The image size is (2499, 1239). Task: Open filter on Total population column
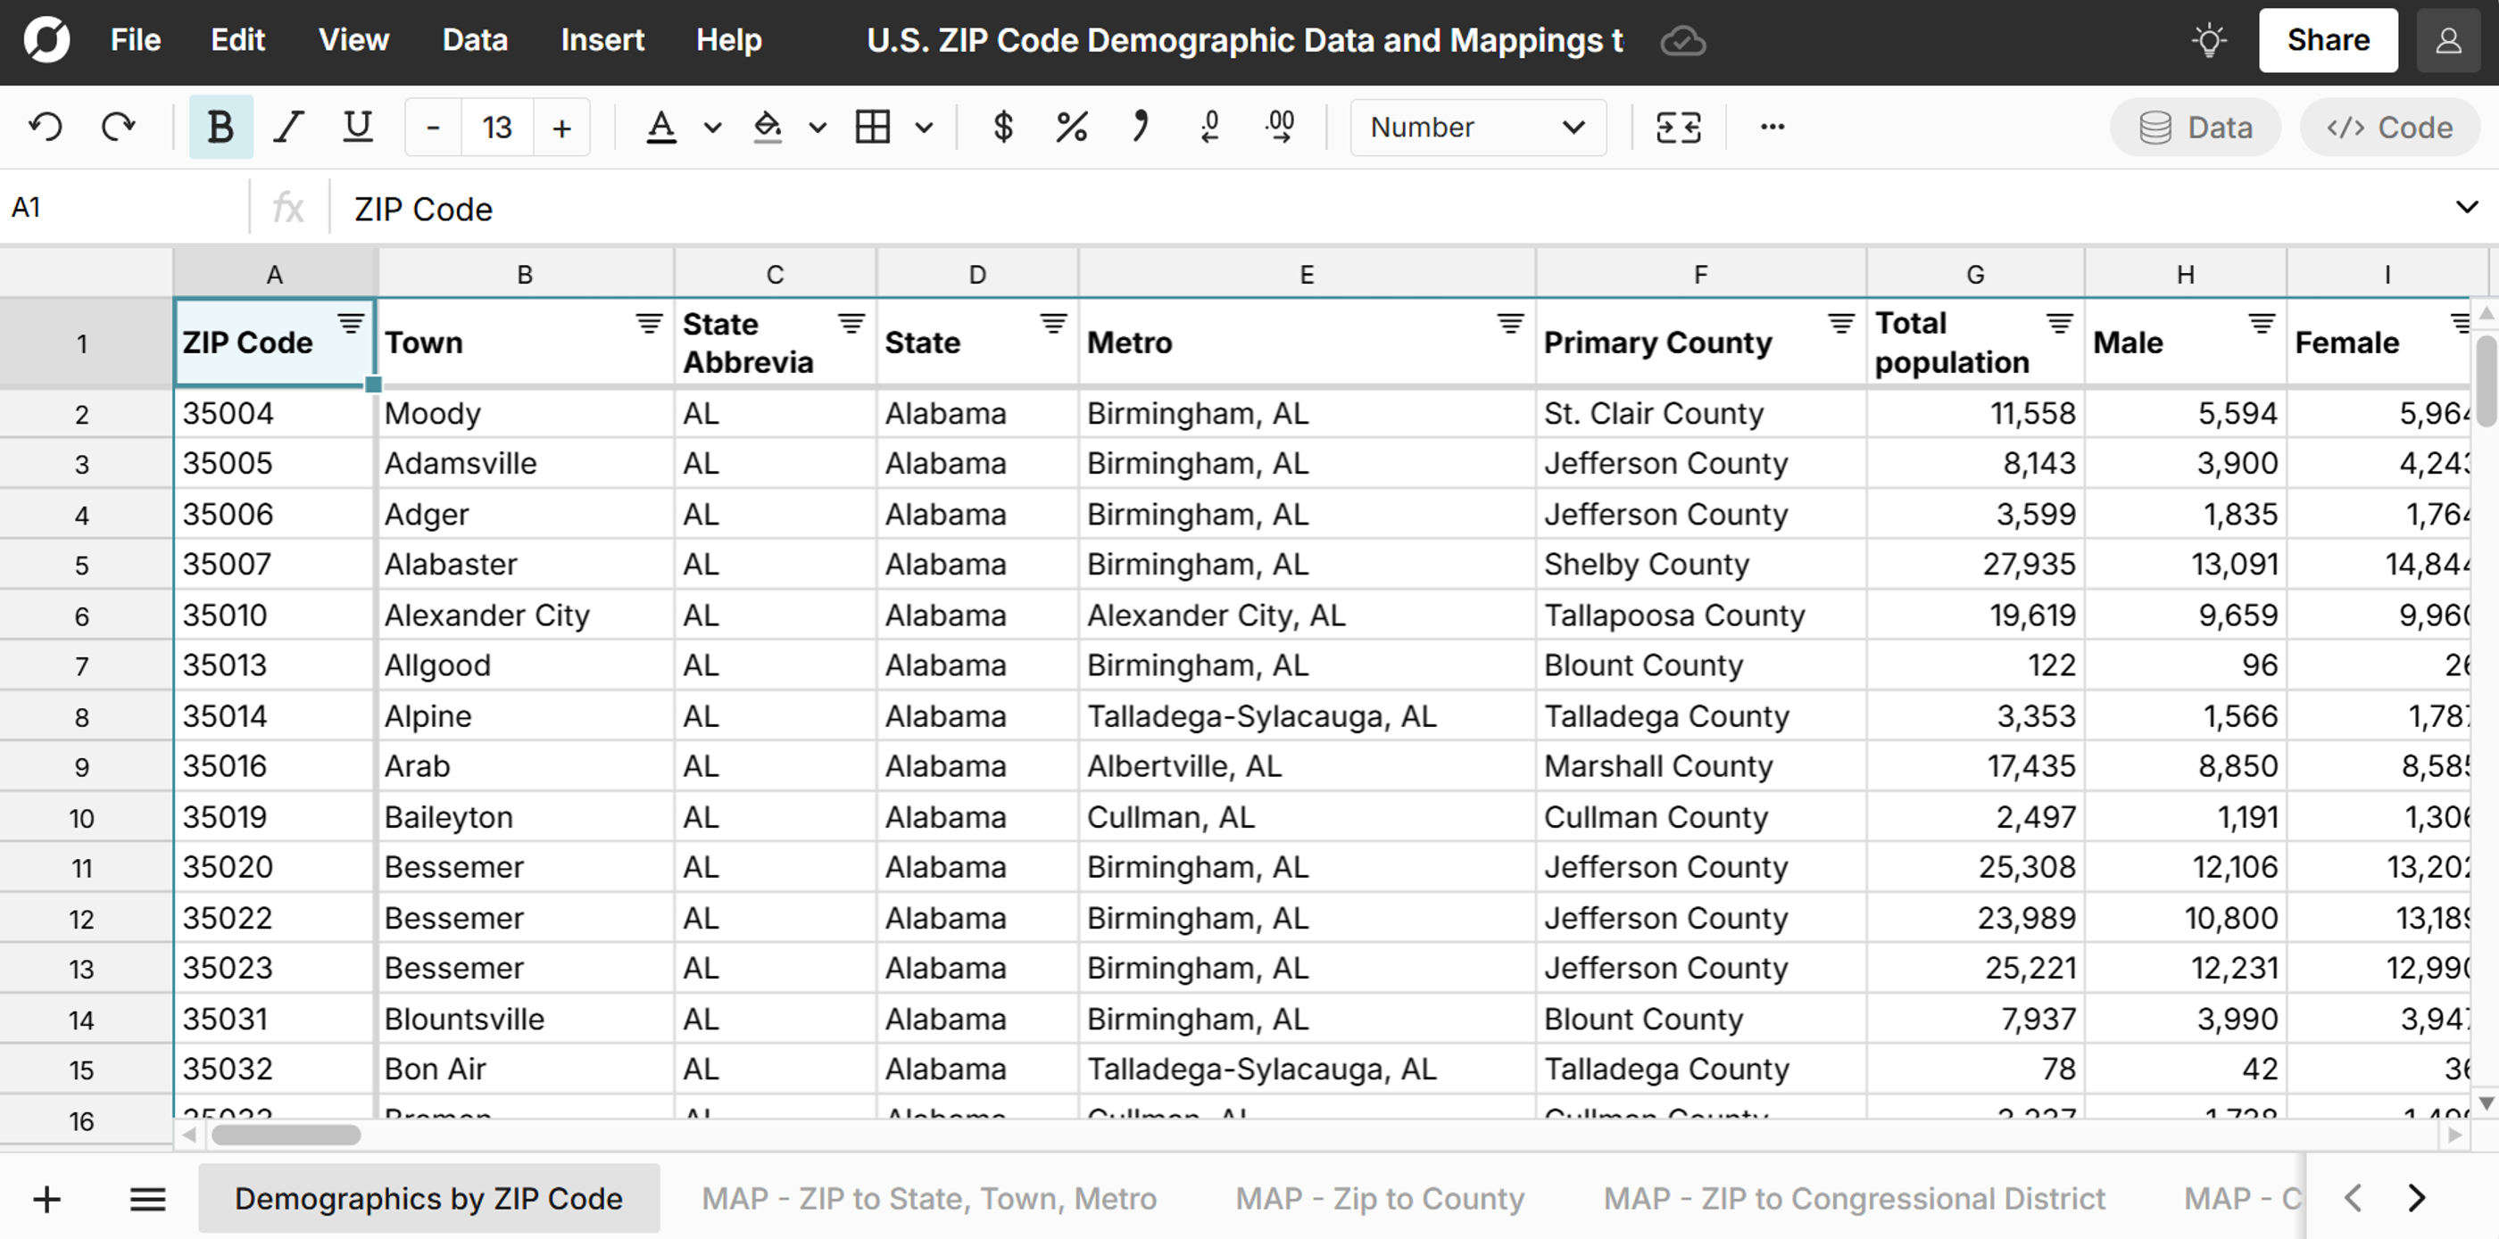coord(2059,323)
